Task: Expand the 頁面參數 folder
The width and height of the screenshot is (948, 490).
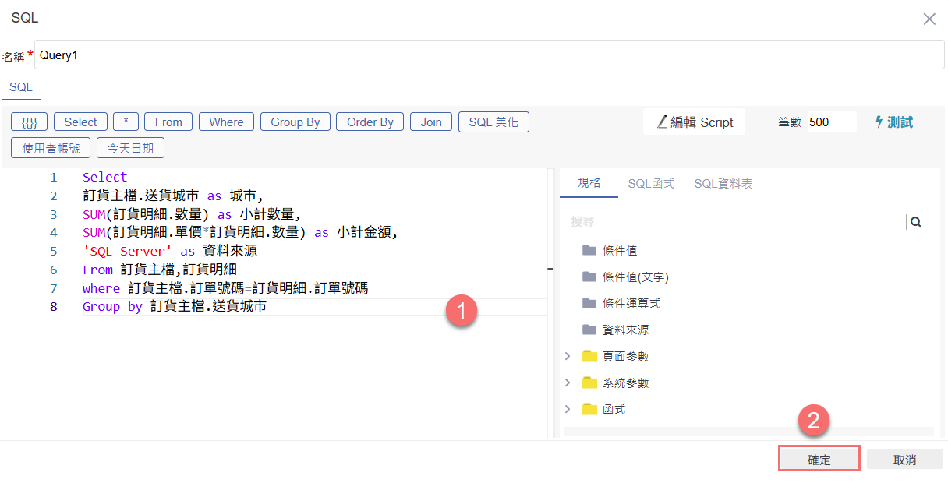Action: pos(568,357)
